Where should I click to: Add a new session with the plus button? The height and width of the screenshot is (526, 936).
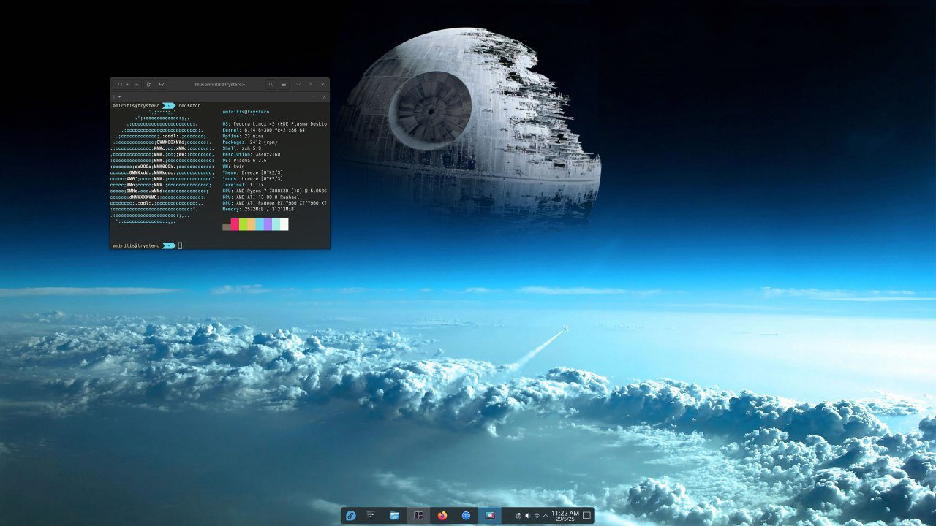pyautogui.click(x=137, y=85)
